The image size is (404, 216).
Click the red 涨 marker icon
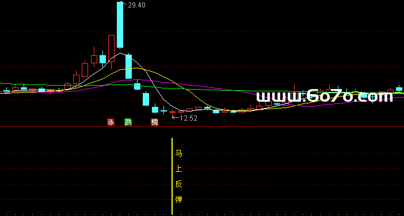pos(111,122)
